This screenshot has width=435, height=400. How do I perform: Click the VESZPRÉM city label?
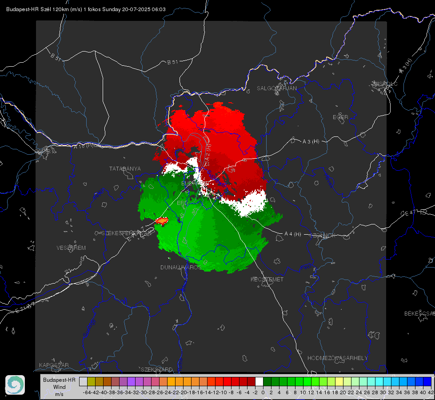click(x=71, y=248)
